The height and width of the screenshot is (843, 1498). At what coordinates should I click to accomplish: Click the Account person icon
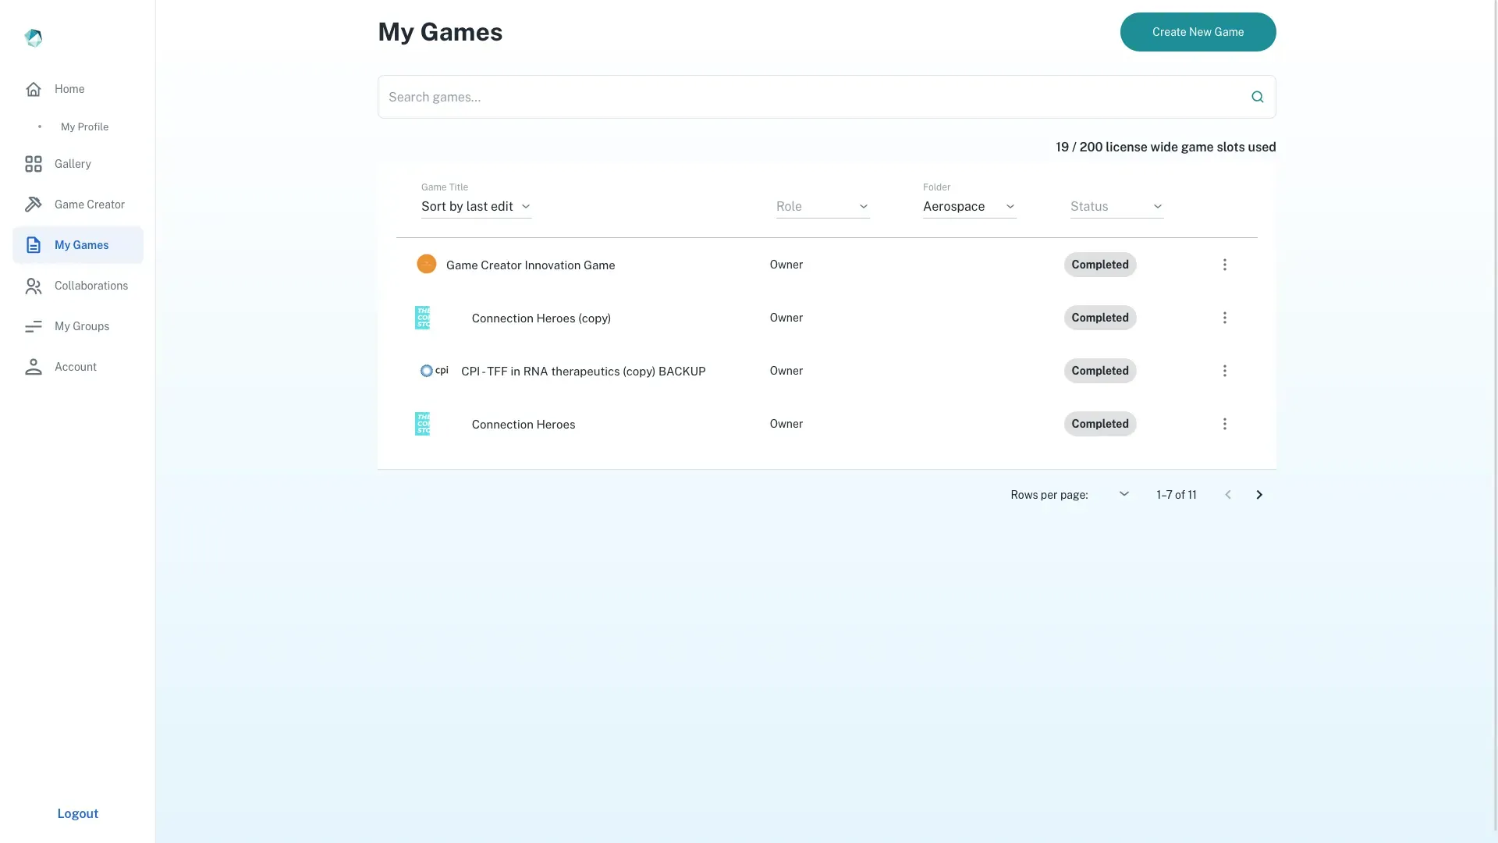(34, 367)
